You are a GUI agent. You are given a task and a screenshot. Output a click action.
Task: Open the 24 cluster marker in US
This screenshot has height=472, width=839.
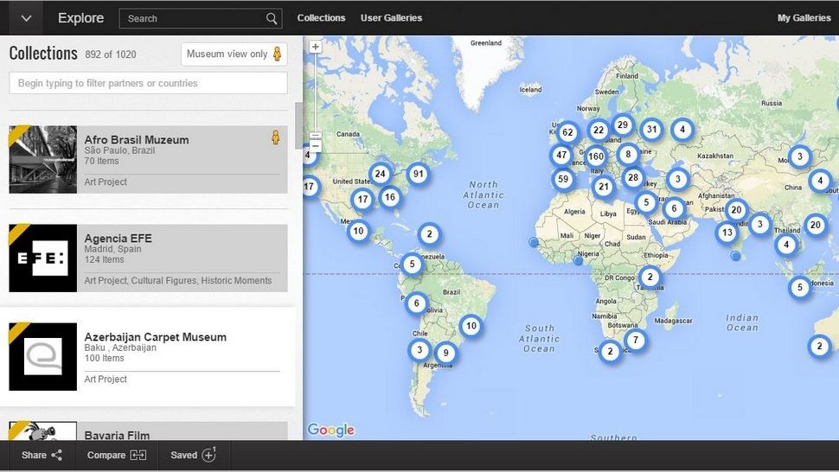click(x=380, y=174)
